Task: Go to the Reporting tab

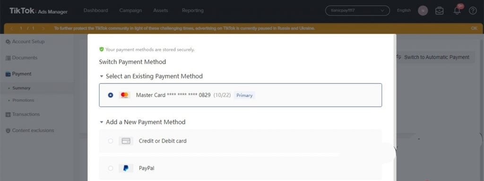Action: (193, 10)
